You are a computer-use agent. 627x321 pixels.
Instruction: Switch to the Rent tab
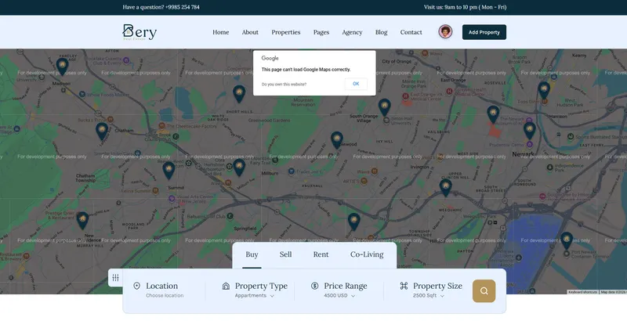(321, 254)
